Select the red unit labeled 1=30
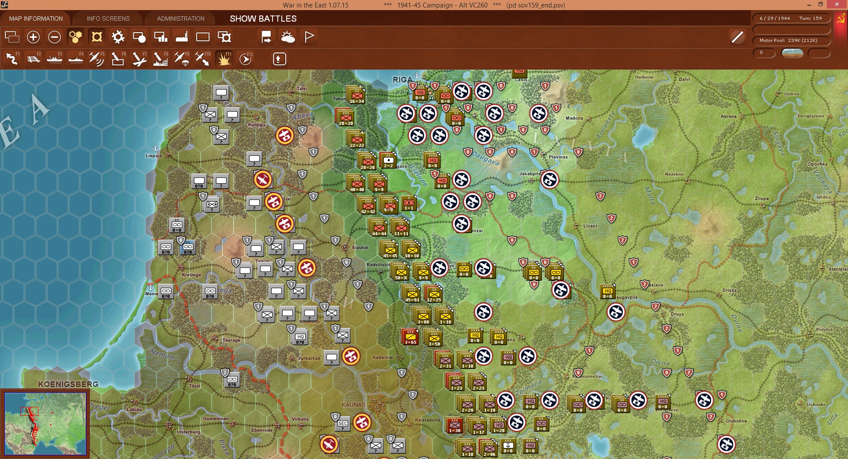Image resolution: width=848 pixels, height=459 pixels. [x=454, y=425]
